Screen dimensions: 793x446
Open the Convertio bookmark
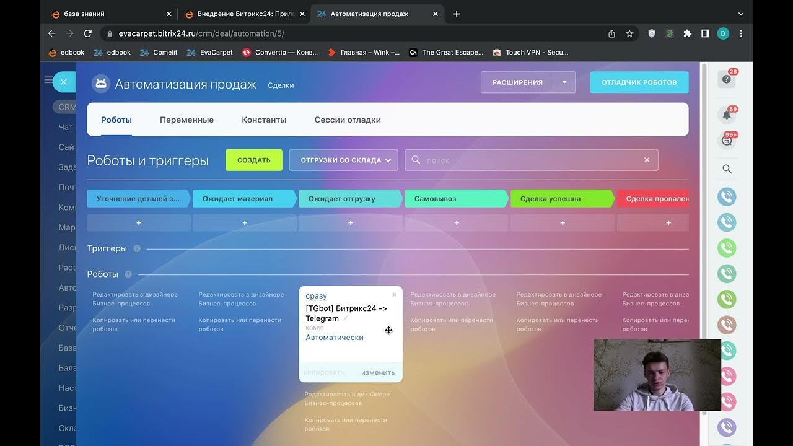(x=280, y=53)
